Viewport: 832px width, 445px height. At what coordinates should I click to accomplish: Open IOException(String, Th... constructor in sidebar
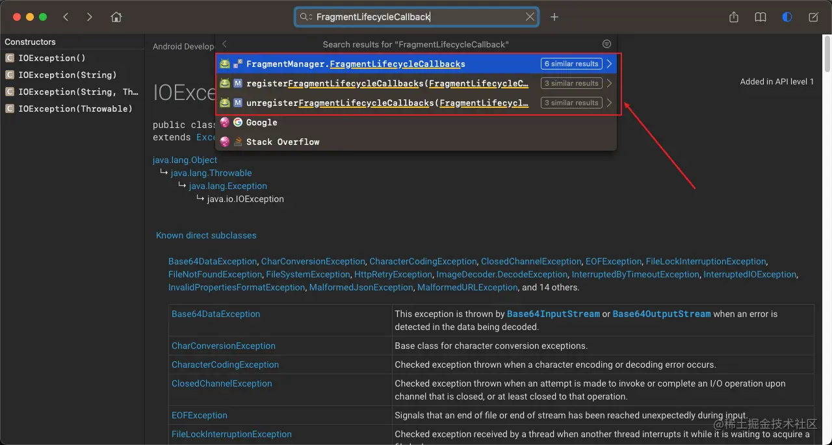click(71, 92)
